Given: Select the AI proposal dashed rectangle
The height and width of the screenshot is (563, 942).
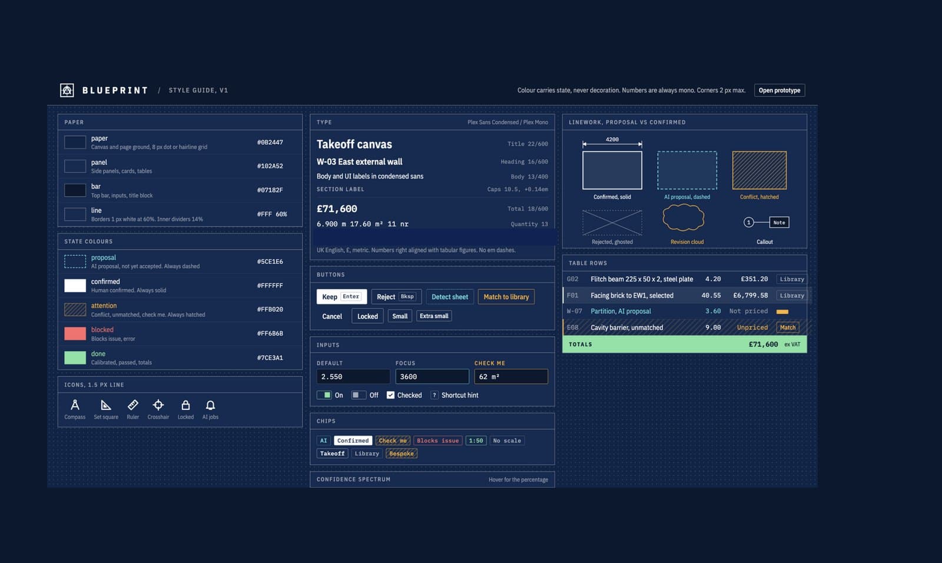Looking at the screenshot, I should point(687,170).
